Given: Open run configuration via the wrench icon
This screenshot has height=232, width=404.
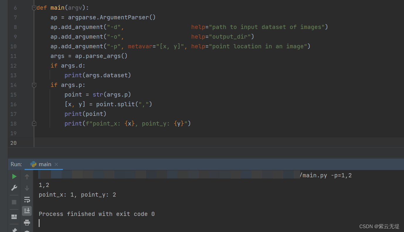Looking at the screenshot, I should (14, 188).
